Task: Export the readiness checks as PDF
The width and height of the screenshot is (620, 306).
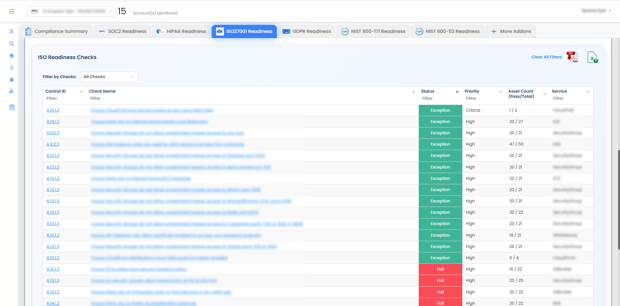Action: pyautogui.click(x=572, y=57)
